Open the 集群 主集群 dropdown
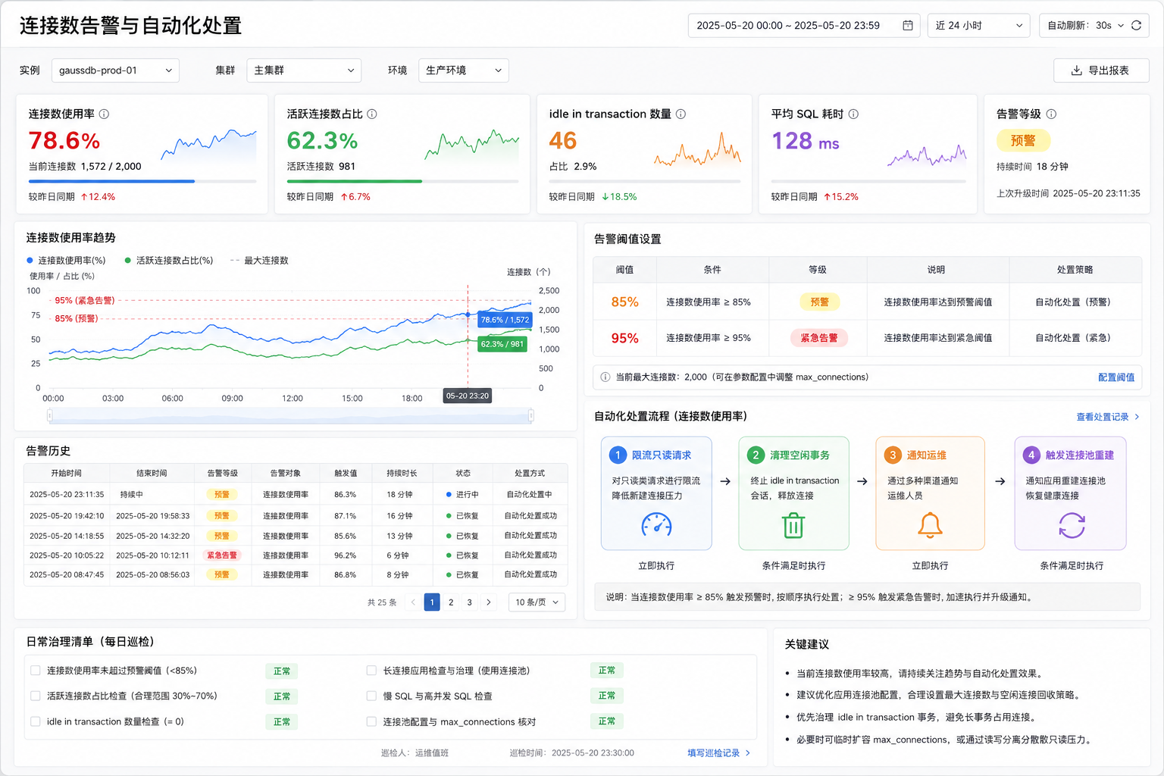 pyautogui.click(x=304, y=70)
